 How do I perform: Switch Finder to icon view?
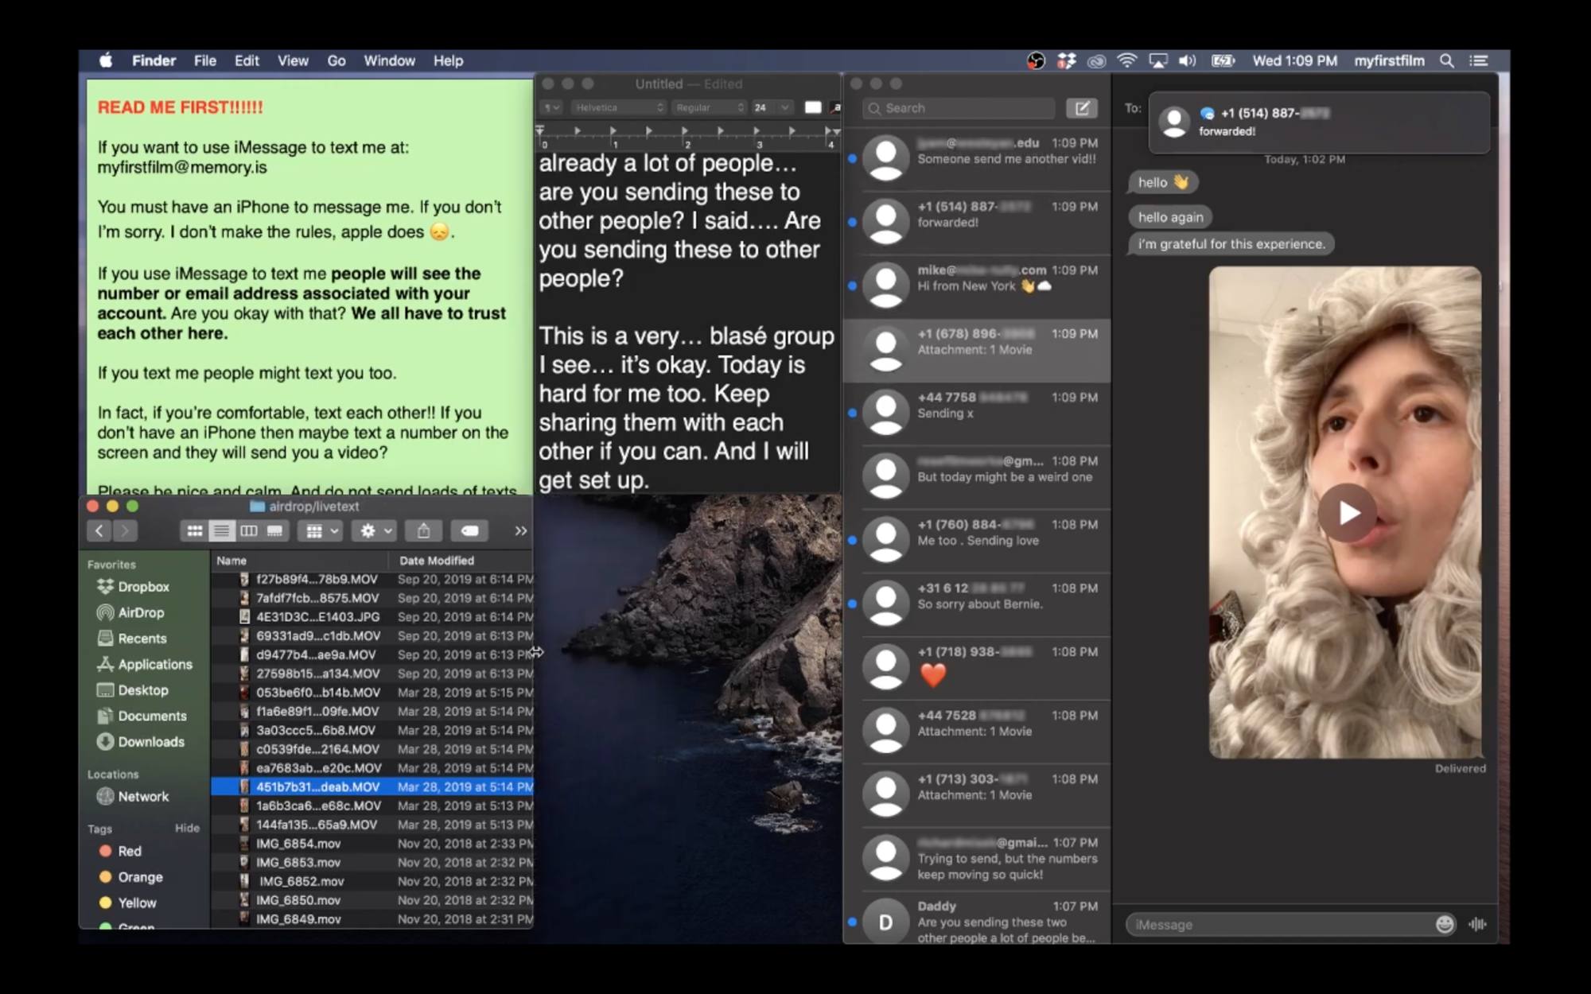[x=194, y=530]
